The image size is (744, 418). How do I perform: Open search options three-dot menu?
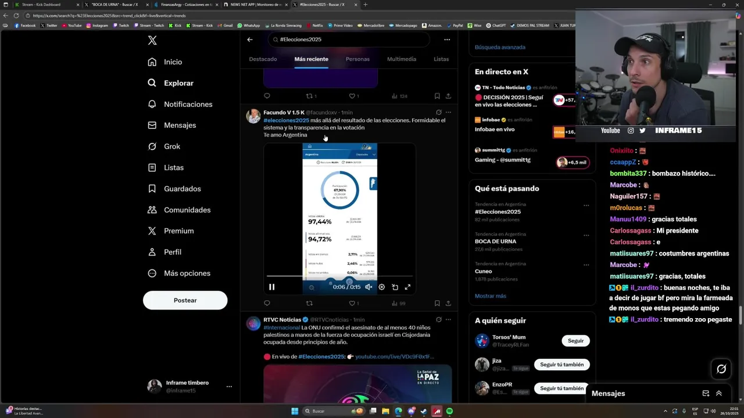(447, 39)
